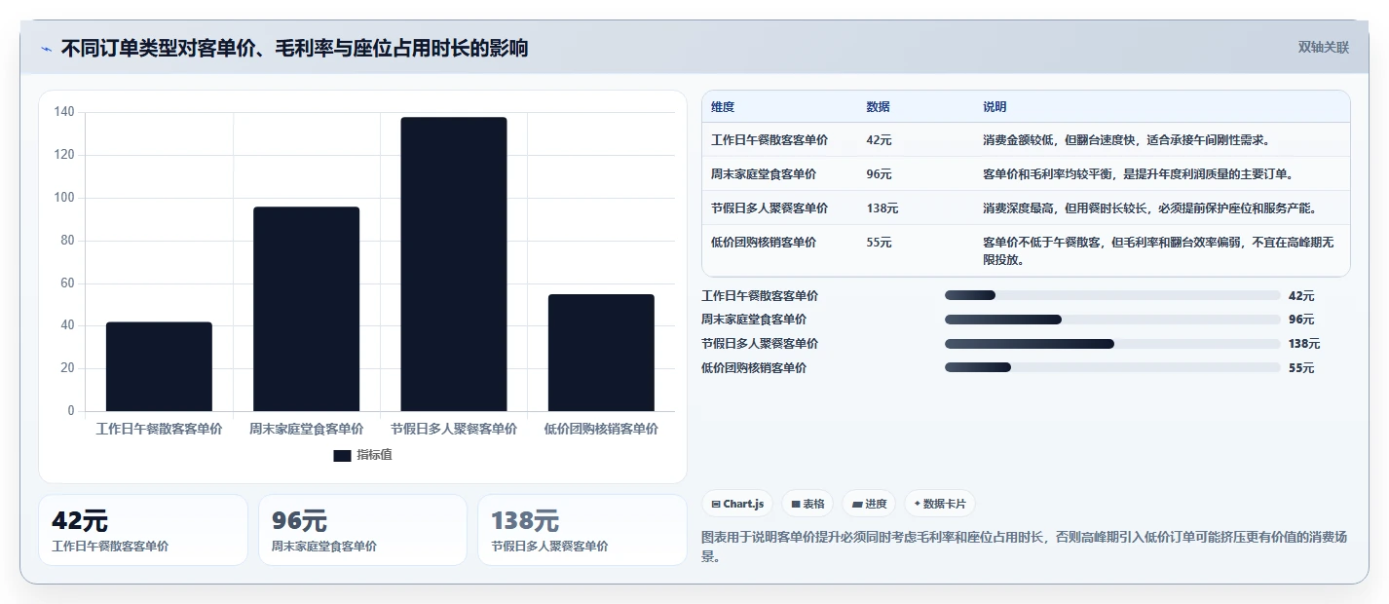
Task: Select the 表格 chip
Action: point(808,504)
